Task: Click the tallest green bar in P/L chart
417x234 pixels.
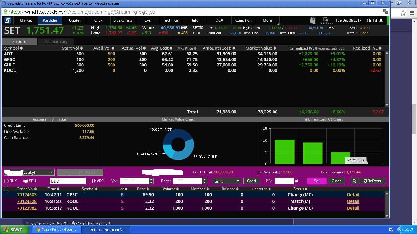Action: tap(285, 152)
